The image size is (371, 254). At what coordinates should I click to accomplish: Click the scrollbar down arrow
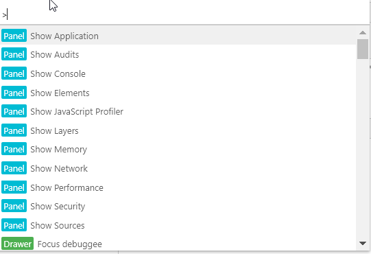coord(363,243)
